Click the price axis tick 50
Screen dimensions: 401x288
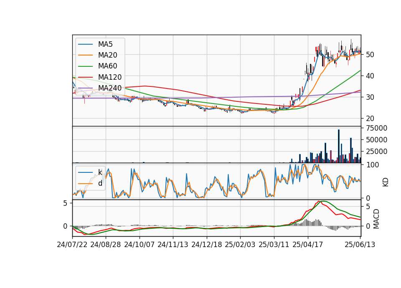point(370,55)
